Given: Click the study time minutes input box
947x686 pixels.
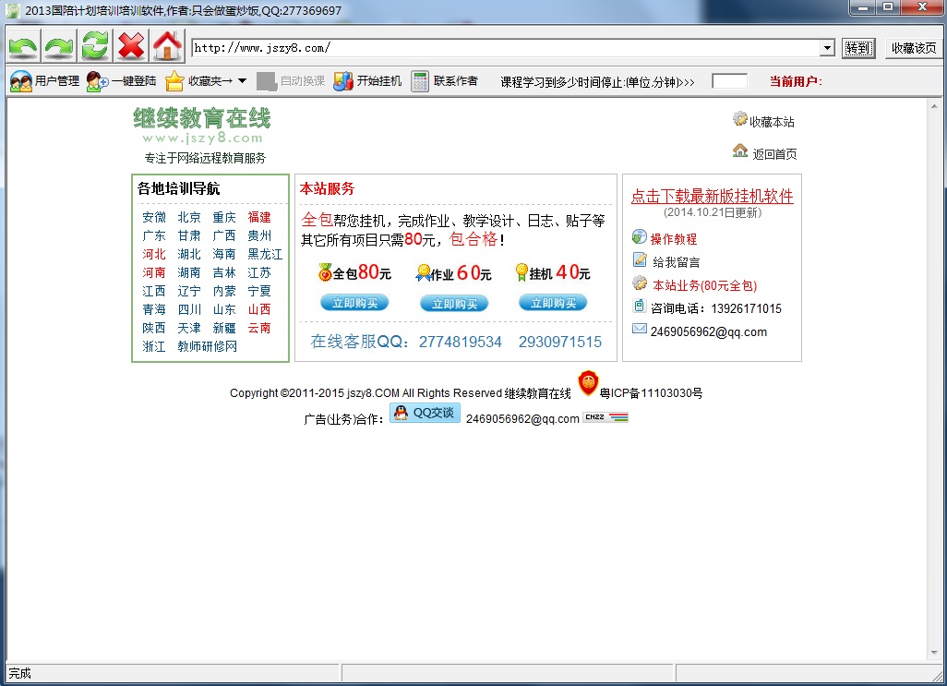Looking at the screenshot, I should tap(729, 81).
